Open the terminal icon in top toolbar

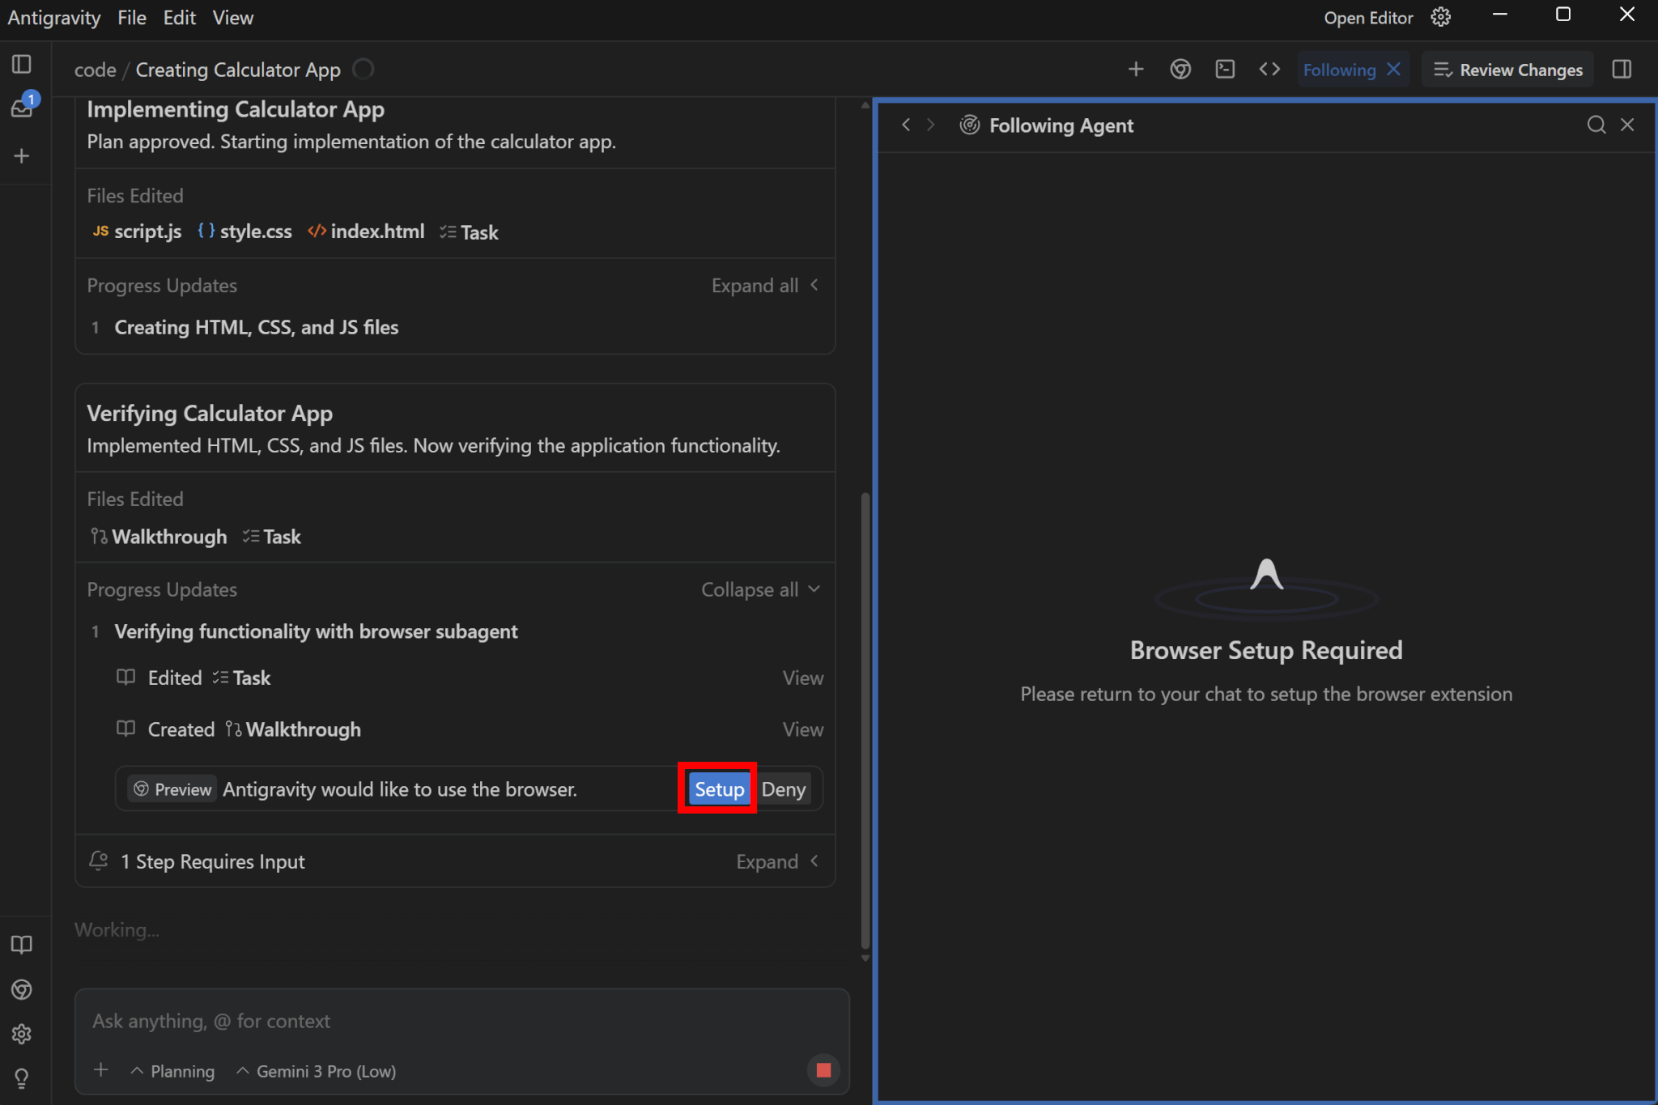[1225, 70]
